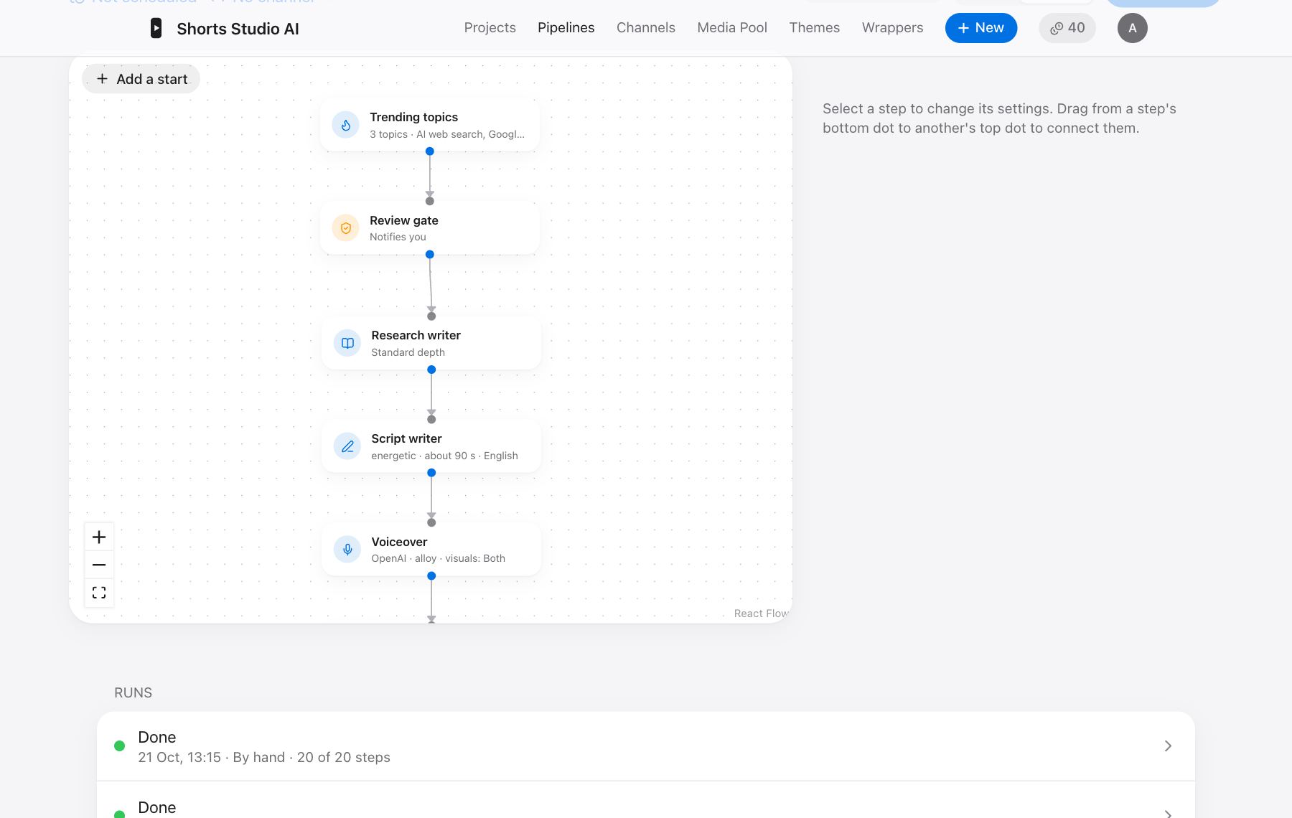
Task: Zoom in the pipeline canvas
Action: tap(99, 537)
